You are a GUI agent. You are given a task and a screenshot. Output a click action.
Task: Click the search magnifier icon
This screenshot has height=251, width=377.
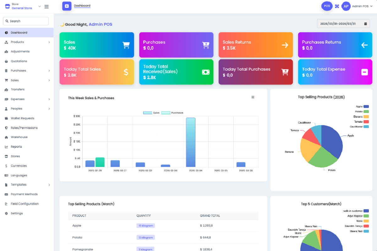point(7,21)
